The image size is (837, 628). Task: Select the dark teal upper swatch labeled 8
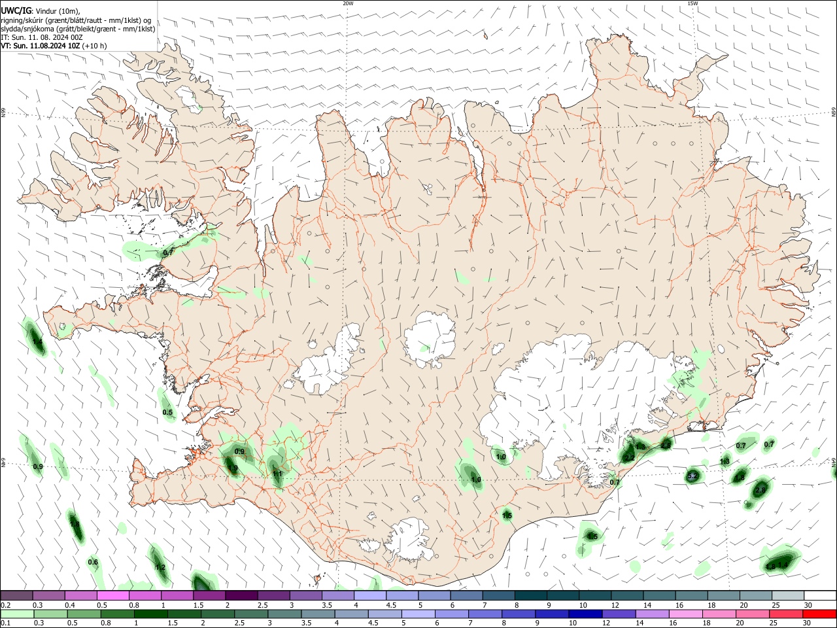(531, 595)
